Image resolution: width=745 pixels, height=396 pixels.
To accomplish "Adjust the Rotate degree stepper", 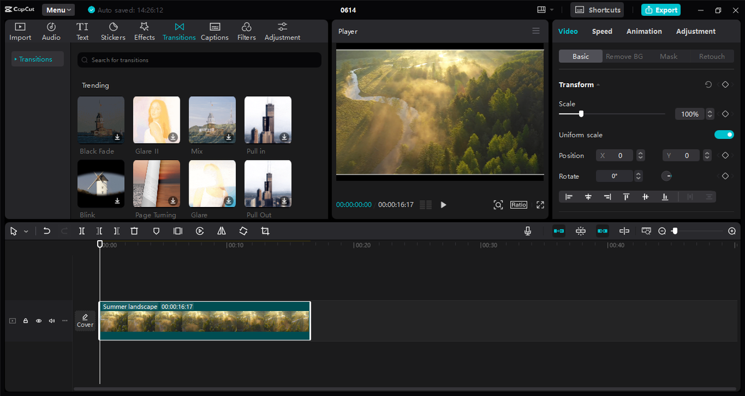I will click(x=638, y=176).
